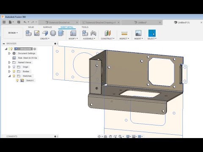Expand the Document Settings node

pos(9,53)
